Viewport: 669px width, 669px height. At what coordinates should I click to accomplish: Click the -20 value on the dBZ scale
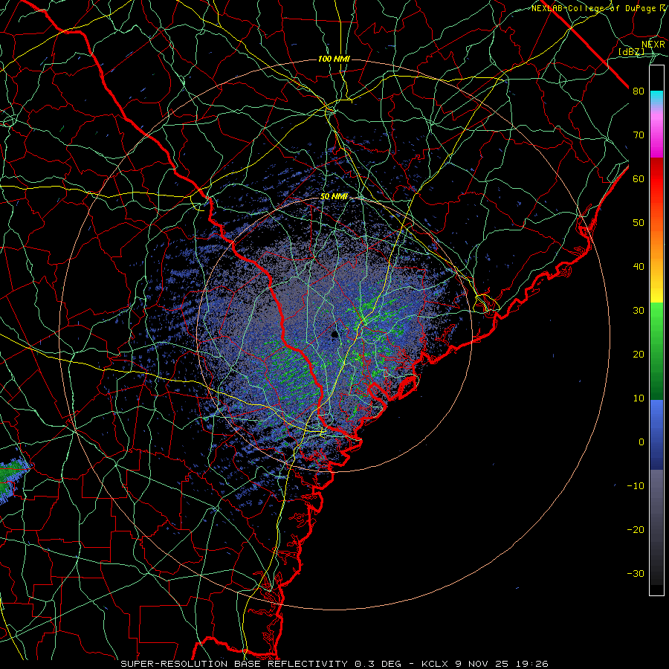[636, 529]
